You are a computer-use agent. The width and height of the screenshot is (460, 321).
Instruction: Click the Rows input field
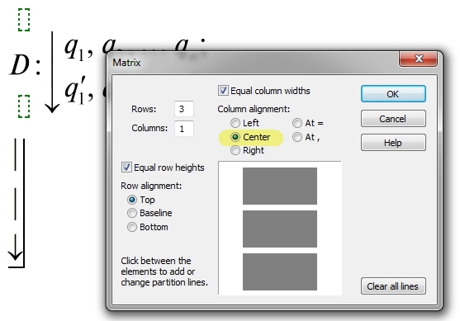184,109
